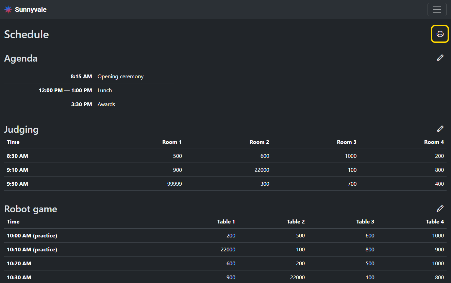
Task: Select the Opening ceremony agenda entry
Action: [x=120, y=77]
